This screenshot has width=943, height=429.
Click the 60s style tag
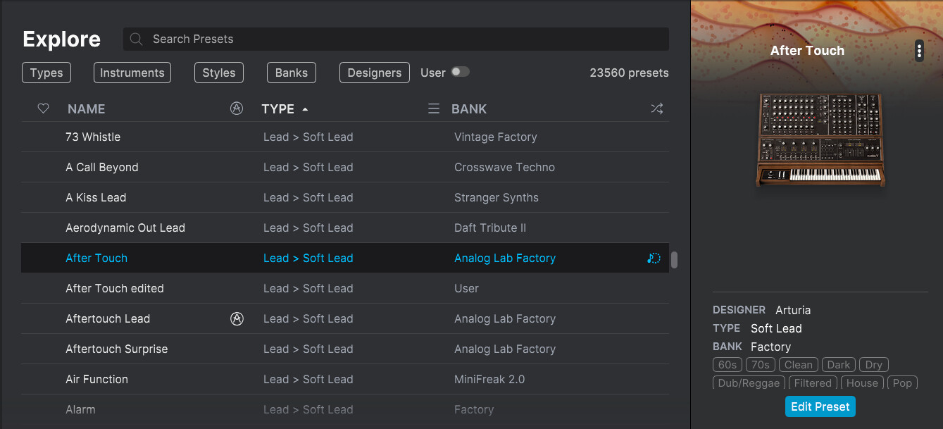[727, 364]
